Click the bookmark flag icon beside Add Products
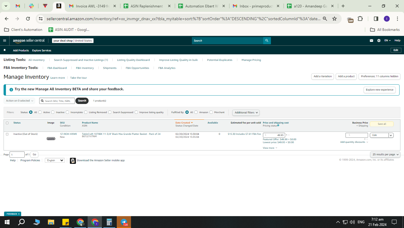The height and width of the screenshot is (228, 404). (4, 50)
